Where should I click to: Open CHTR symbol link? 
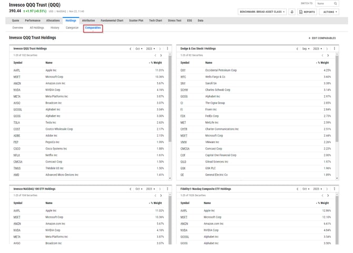[184, 129]
